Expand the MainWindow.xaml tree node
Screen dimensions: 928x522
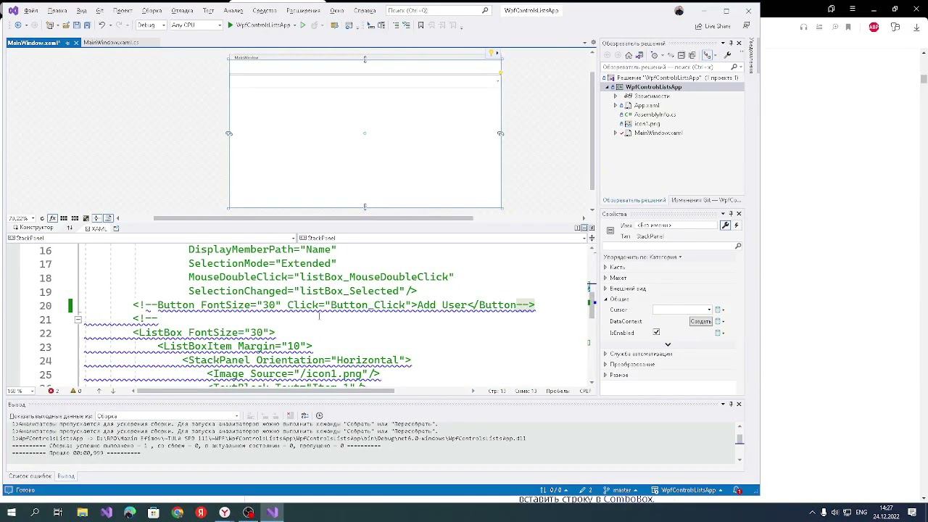[x=616, y=133]
